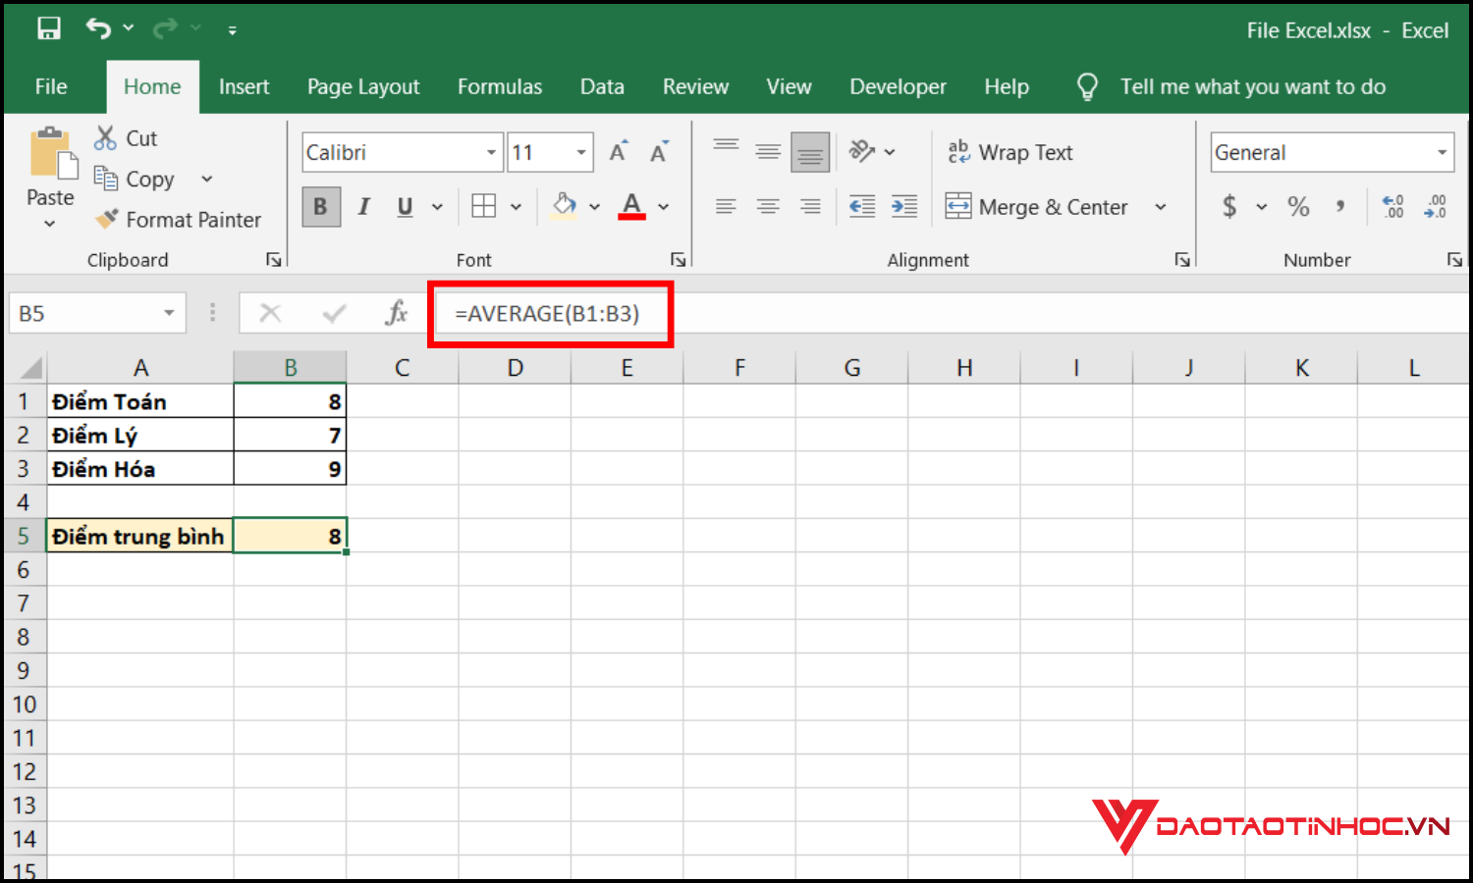Click the Paste button

pos(50,167)
